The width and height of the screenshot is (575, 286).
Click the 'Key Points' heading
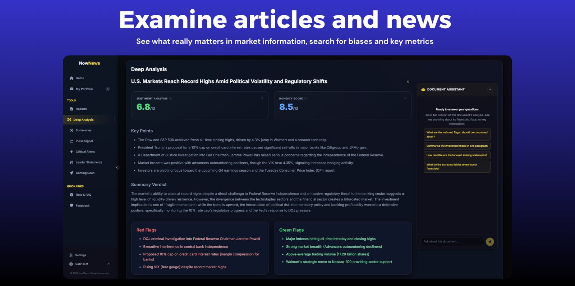point(142,131)
